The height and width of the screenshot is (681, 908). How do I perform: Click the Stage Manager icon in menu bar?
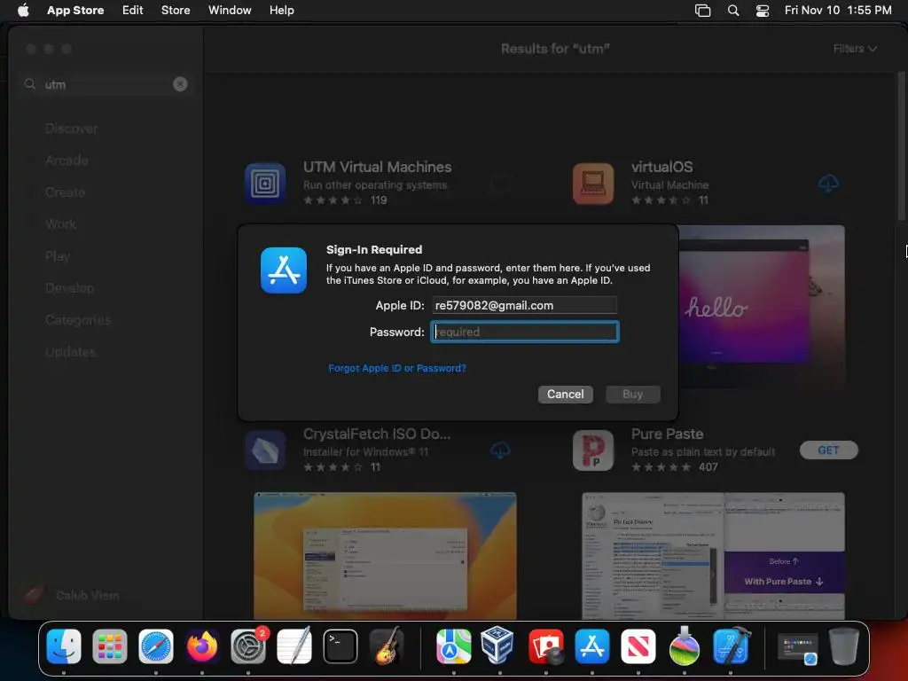click(702, 10)
